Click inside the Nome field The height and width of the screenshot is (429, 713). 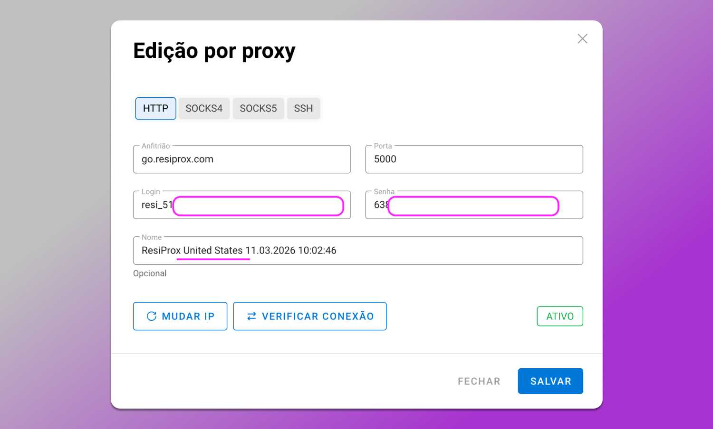pyautogui.click(x=357, y=250)
